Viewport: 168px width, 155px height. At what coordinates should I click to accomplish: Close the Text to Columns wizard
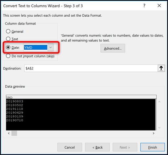tap(159, 6)
